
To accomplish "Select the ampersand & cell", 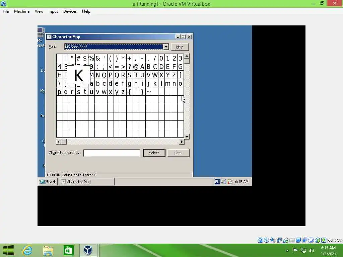I will [97, 58].
